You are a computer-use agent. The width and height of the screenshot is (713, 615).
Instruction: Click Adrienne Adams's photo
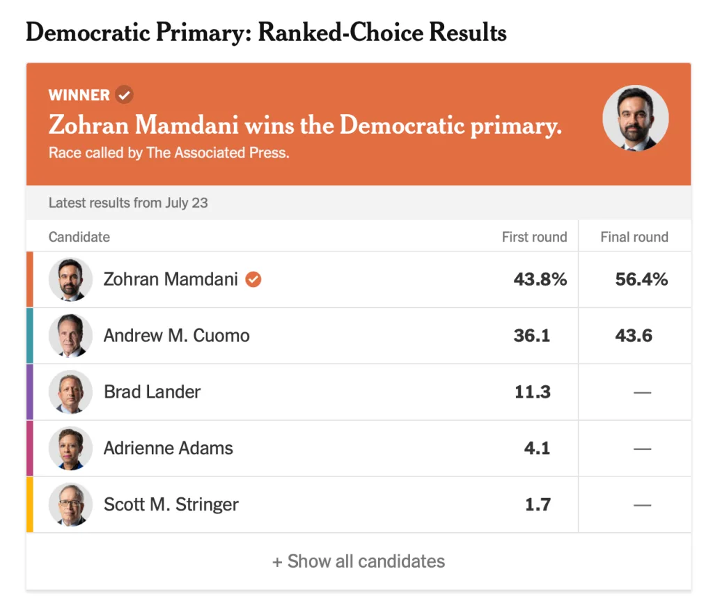click(70, 449)
